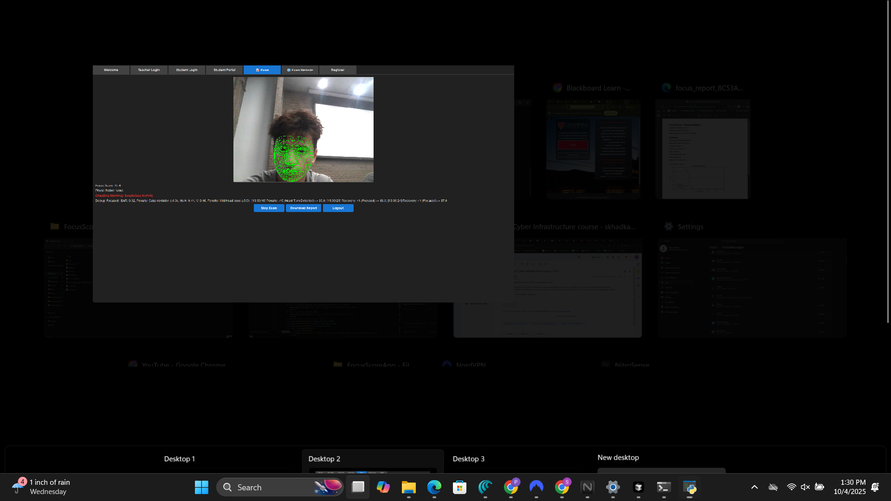Select the Exam Website tab
This screenshot has height=501, width=891.
tap(300, 70)
